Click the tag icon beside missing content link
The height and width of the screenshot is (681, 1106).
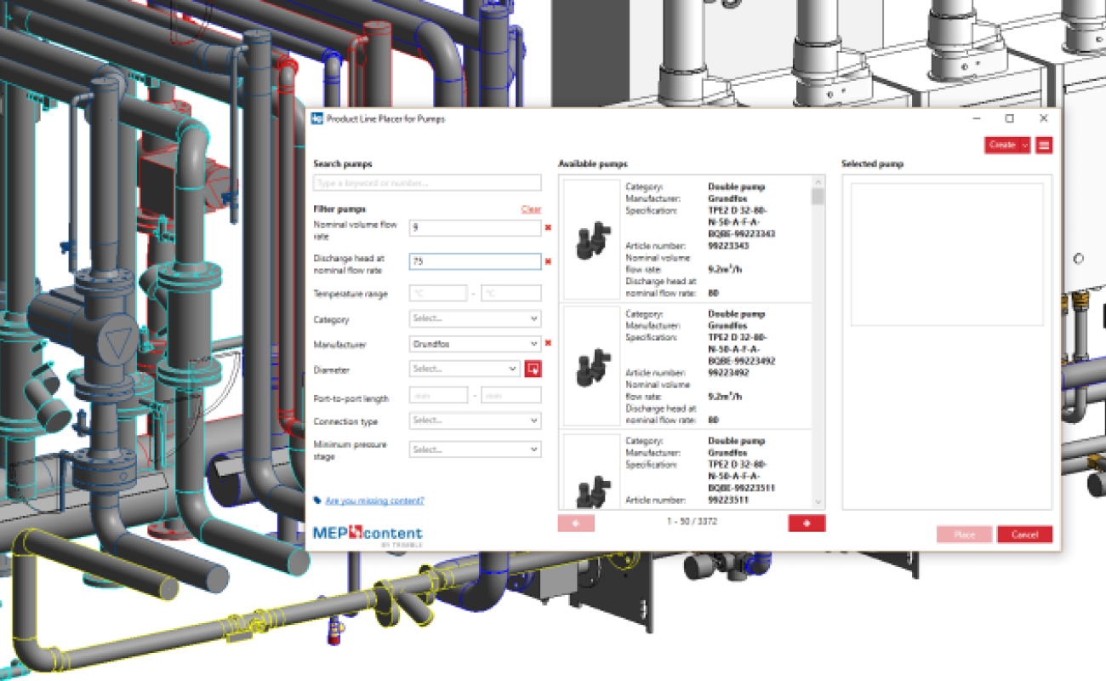[317, 501]
